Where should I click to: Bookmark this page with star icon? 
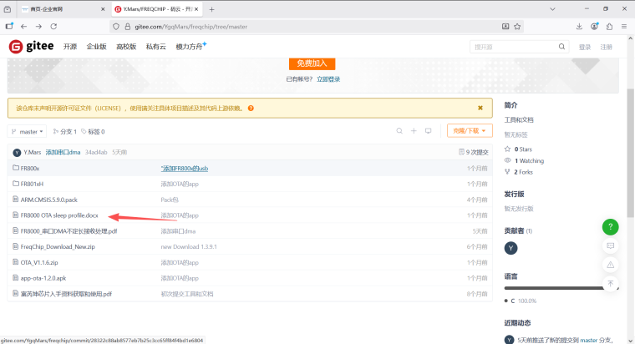[519, 27]
